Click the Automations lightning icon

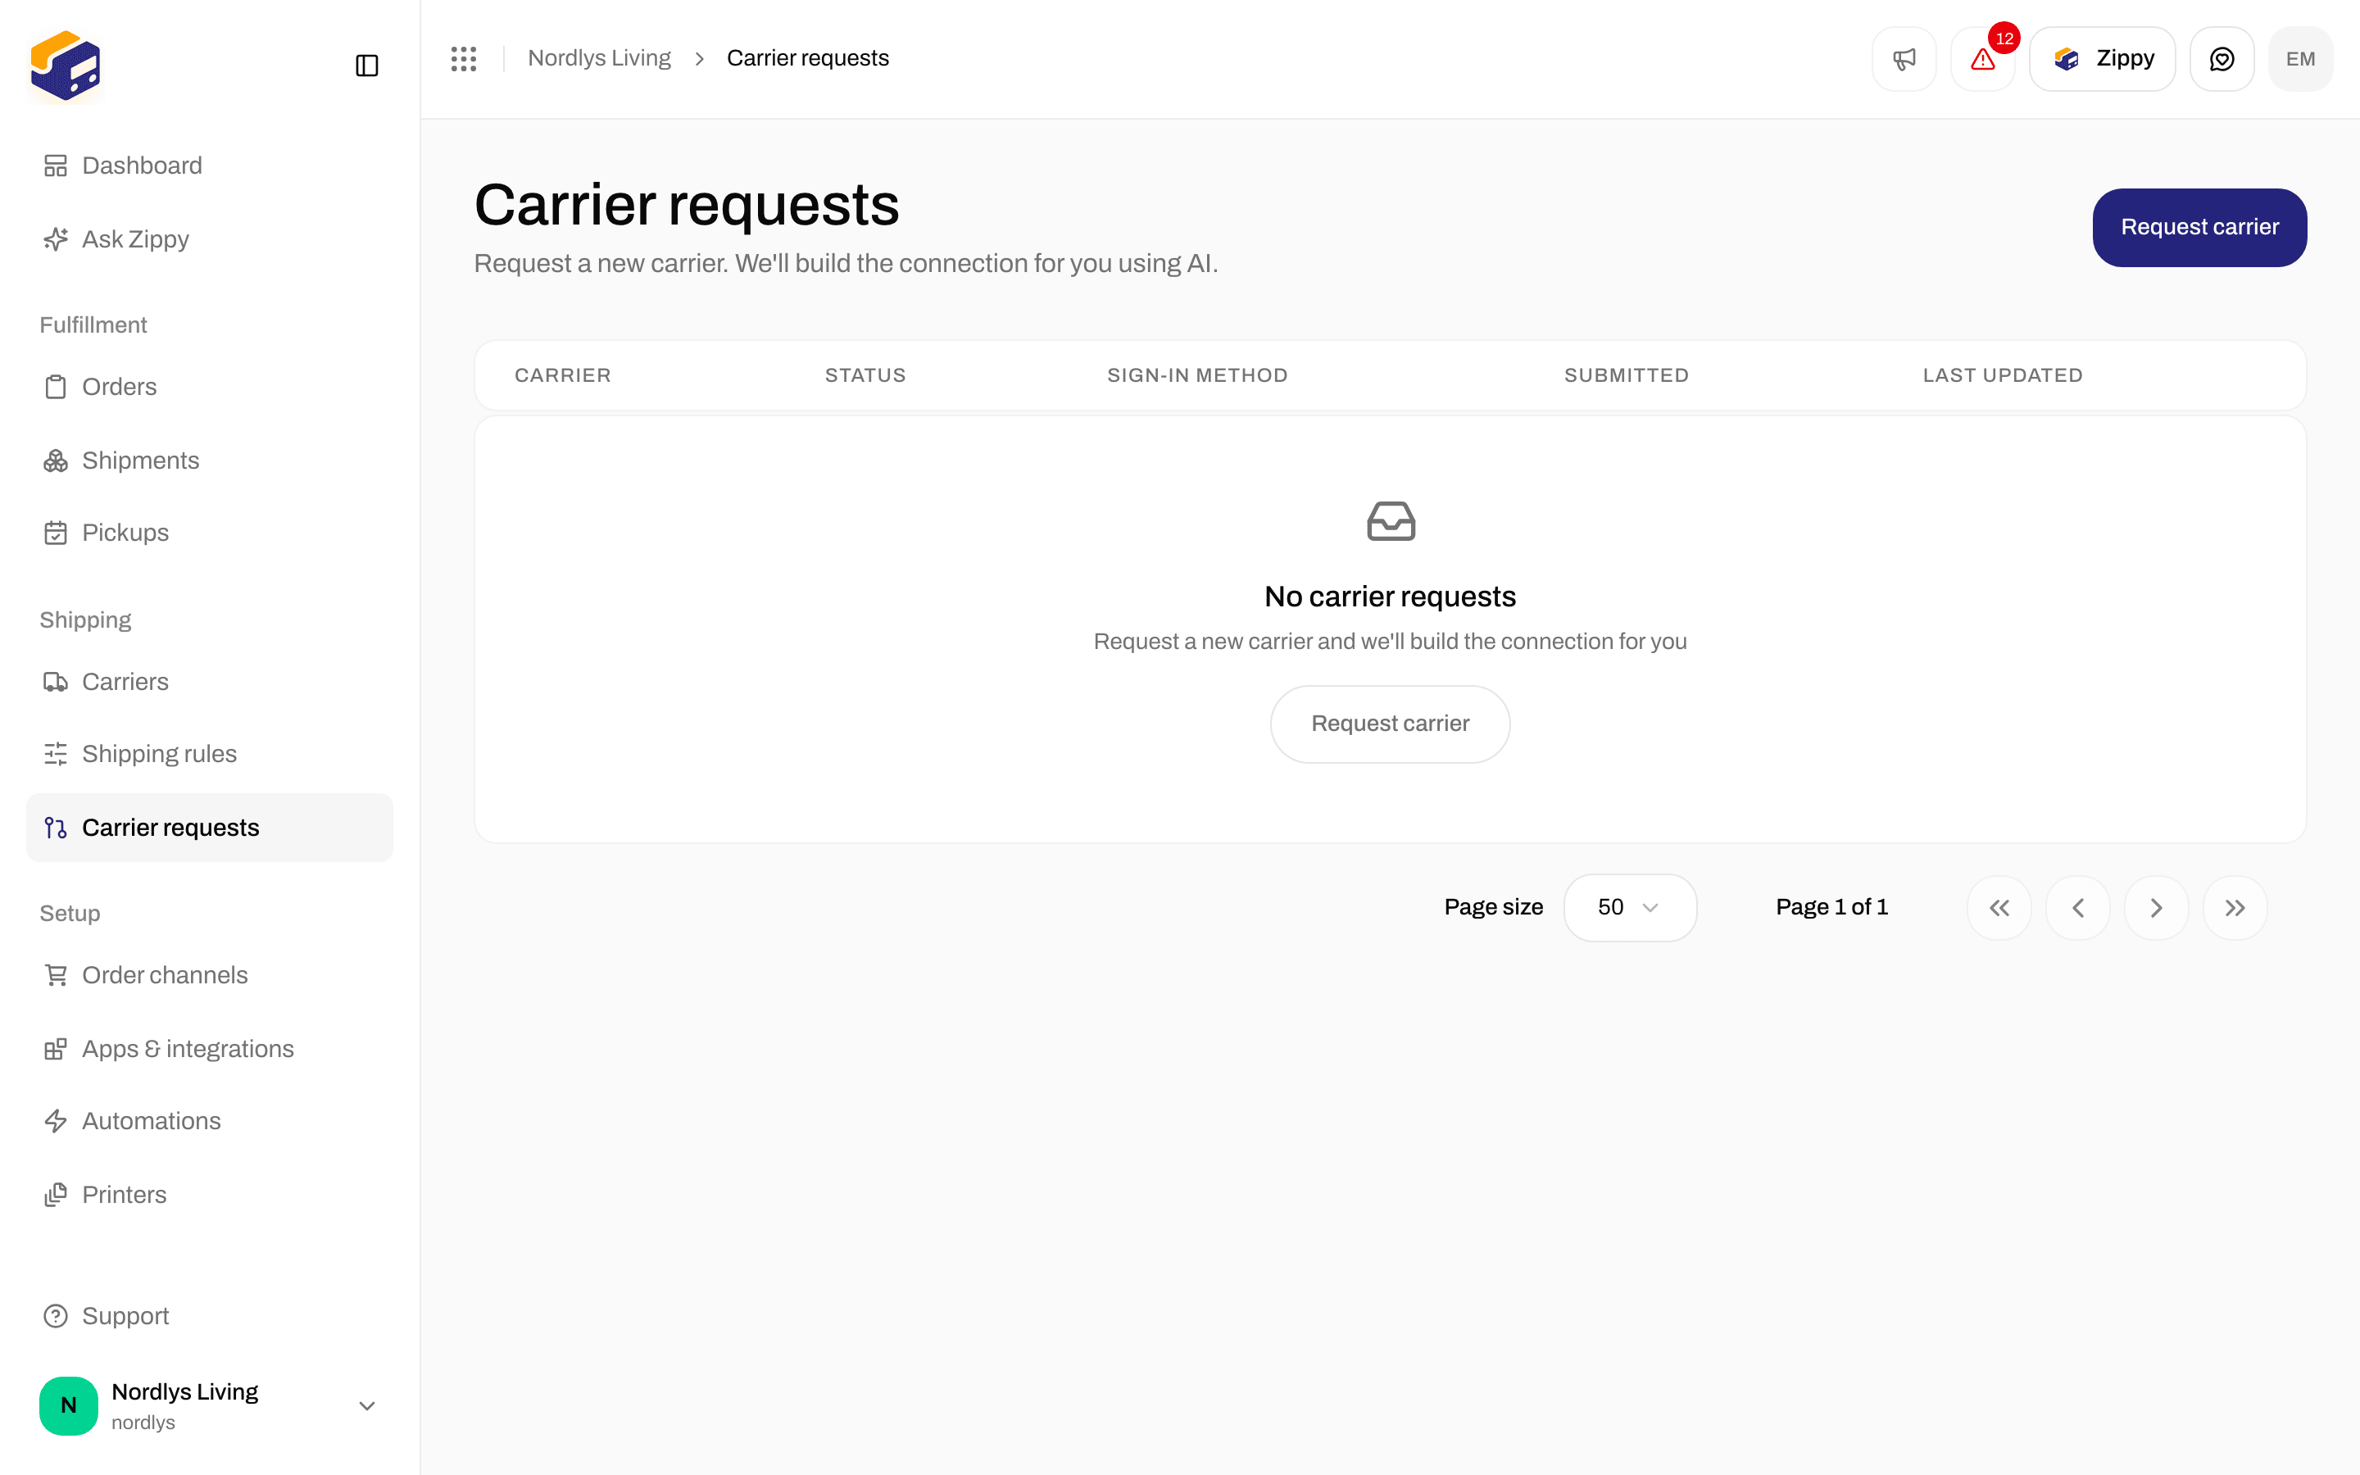(x=56, y=1121)
